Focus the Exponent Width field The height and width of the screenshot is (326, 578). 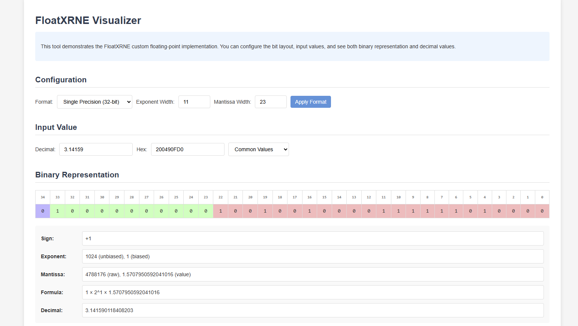pyautogui.click(x=194, y=102)
